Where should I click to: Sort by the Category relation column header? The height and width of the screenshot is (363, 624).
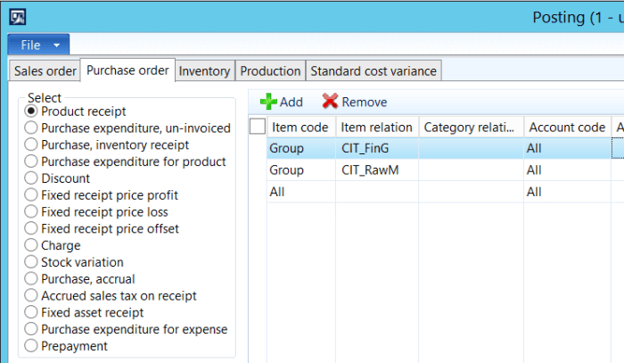[472, 127]
